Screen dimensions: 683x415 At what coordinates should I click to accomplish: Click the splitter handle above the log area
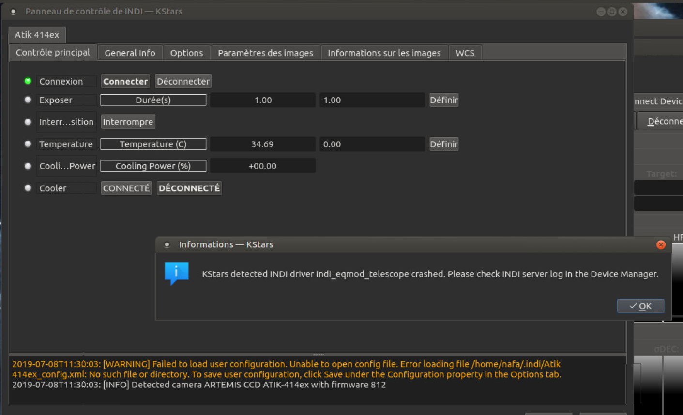[x=318, y=354]
